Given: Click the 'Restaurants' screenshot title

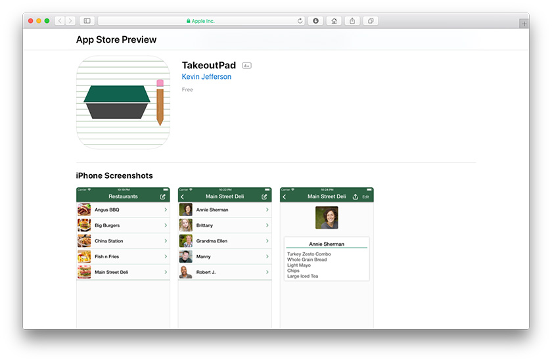Looking at the screenshot, I should (123, 196).
